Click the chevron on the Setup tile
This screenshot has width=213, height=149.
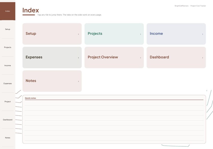(x=78, y=34)
